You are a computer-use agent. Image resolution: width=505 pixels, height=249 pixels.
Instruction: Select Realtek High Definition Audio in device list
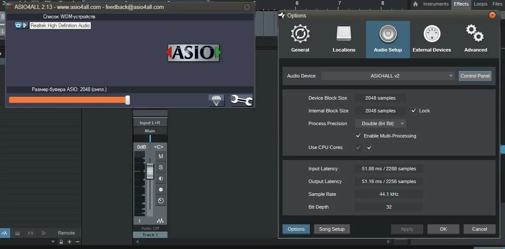tap(60, 26)
